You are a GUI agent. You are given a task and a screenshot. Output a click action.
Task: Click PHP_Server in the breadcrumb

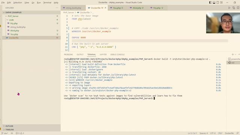[69, 12]
